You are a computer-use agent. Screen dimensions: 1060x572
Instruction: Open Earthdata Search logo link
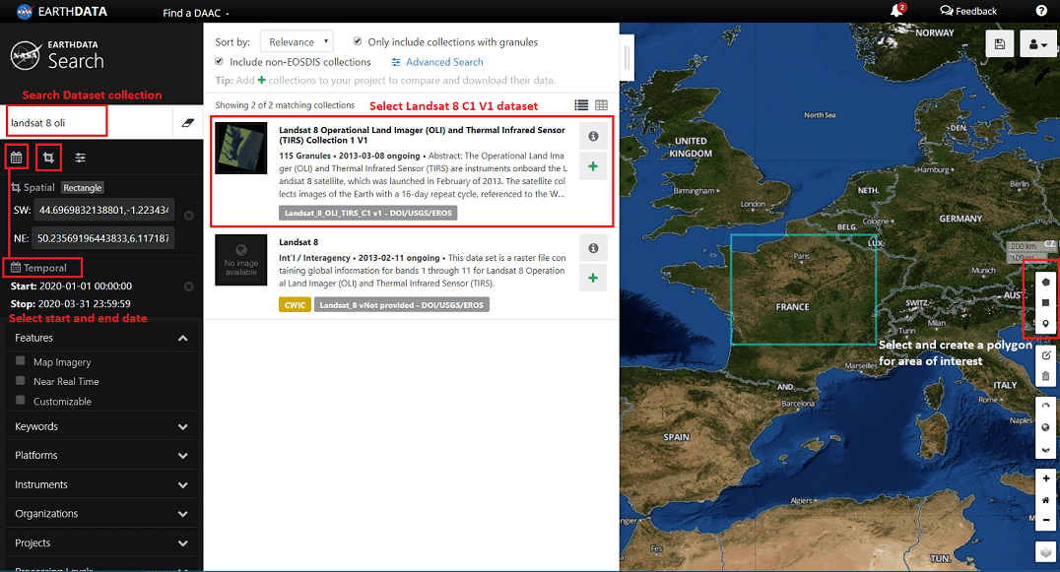point(57,55)
